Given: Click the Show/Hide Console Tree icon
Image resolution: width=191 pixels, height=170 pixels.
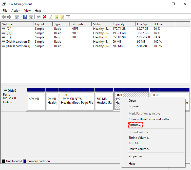Looking at the screenshot, I should pyautogui.click(x=17, y=17).
